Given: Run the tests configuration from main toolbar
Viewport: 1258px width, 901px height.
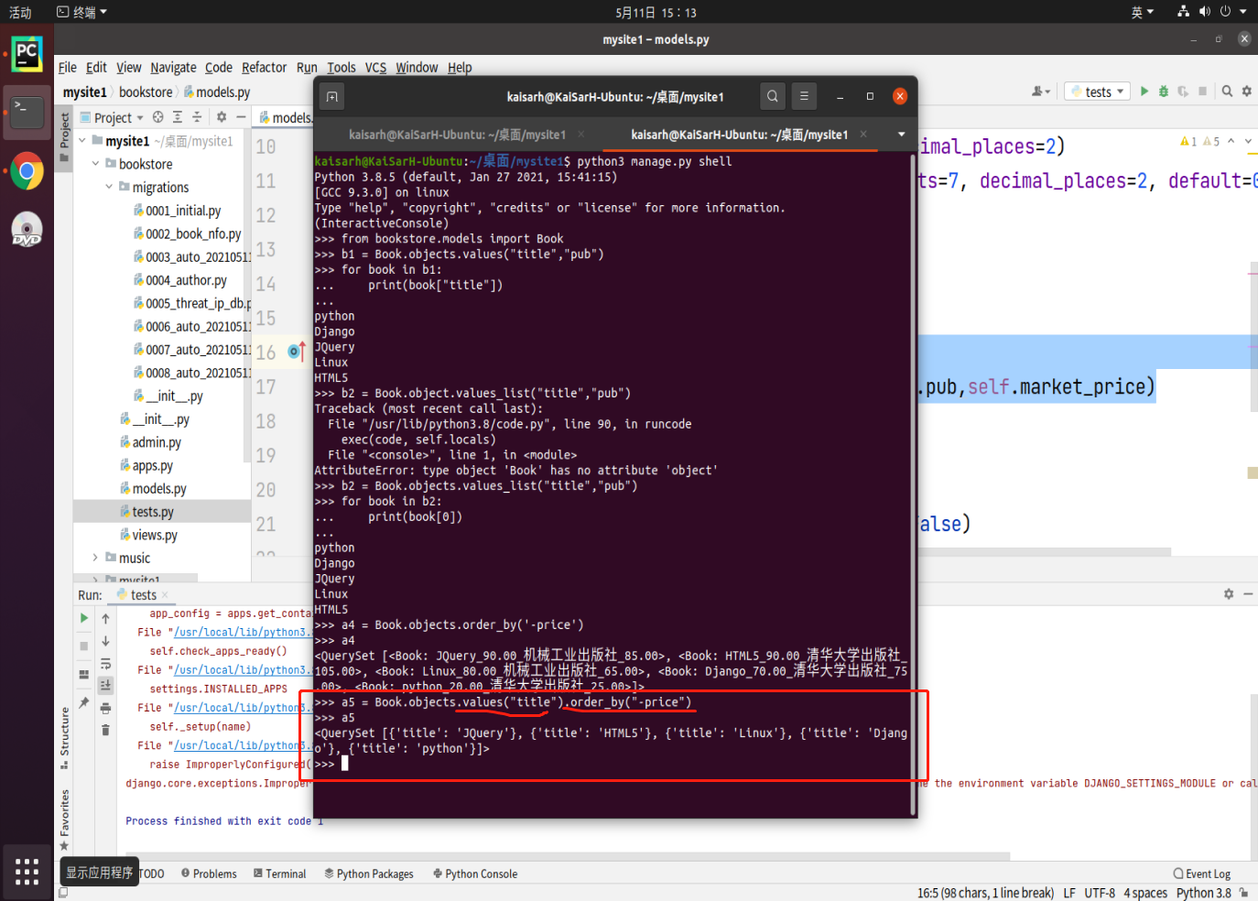Looking at the screenshot, I should pos(1144,92).
